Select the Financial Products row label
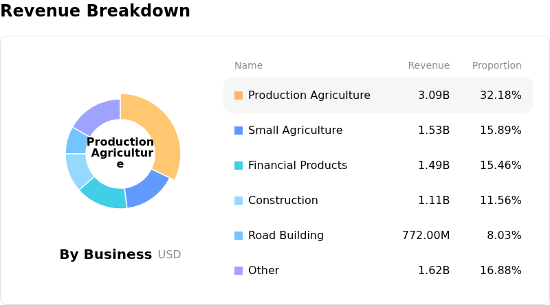The width and height of the screenshot is (550, 305). coord(297,166)
